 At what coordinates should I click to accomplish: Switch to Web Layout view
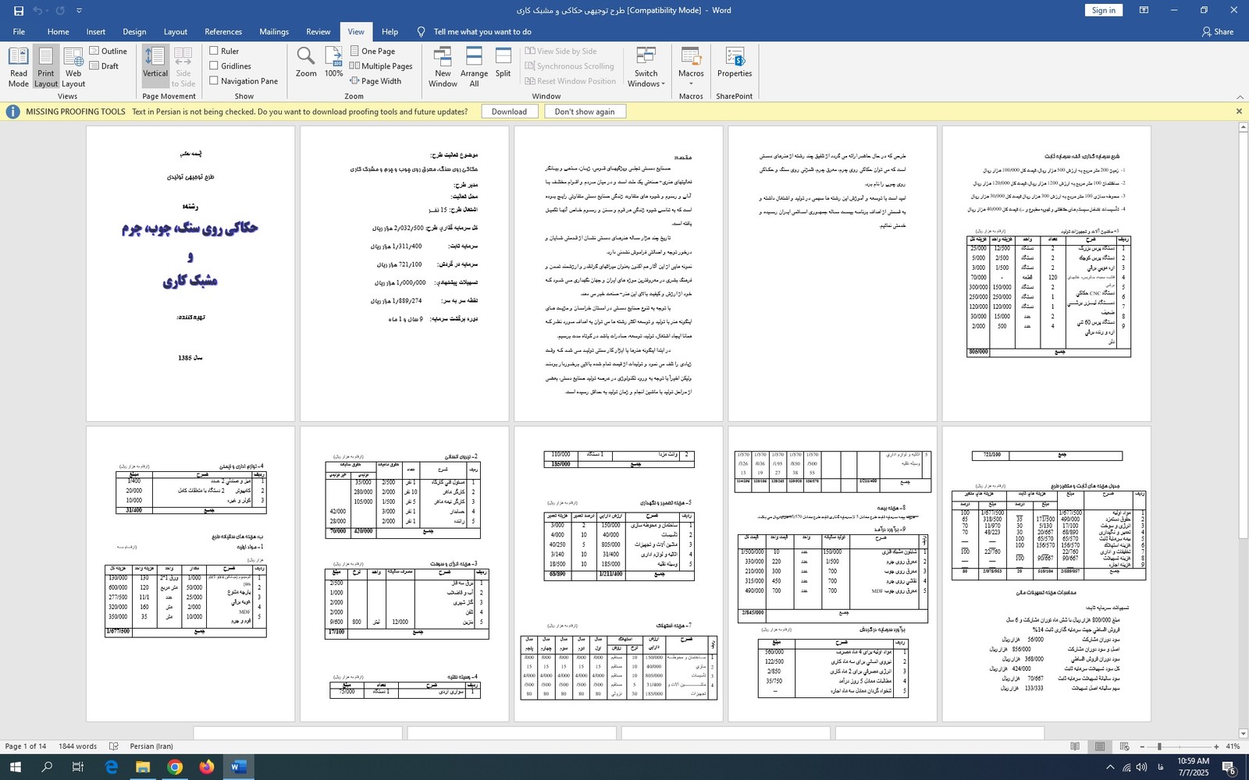(x=73, y=67)
